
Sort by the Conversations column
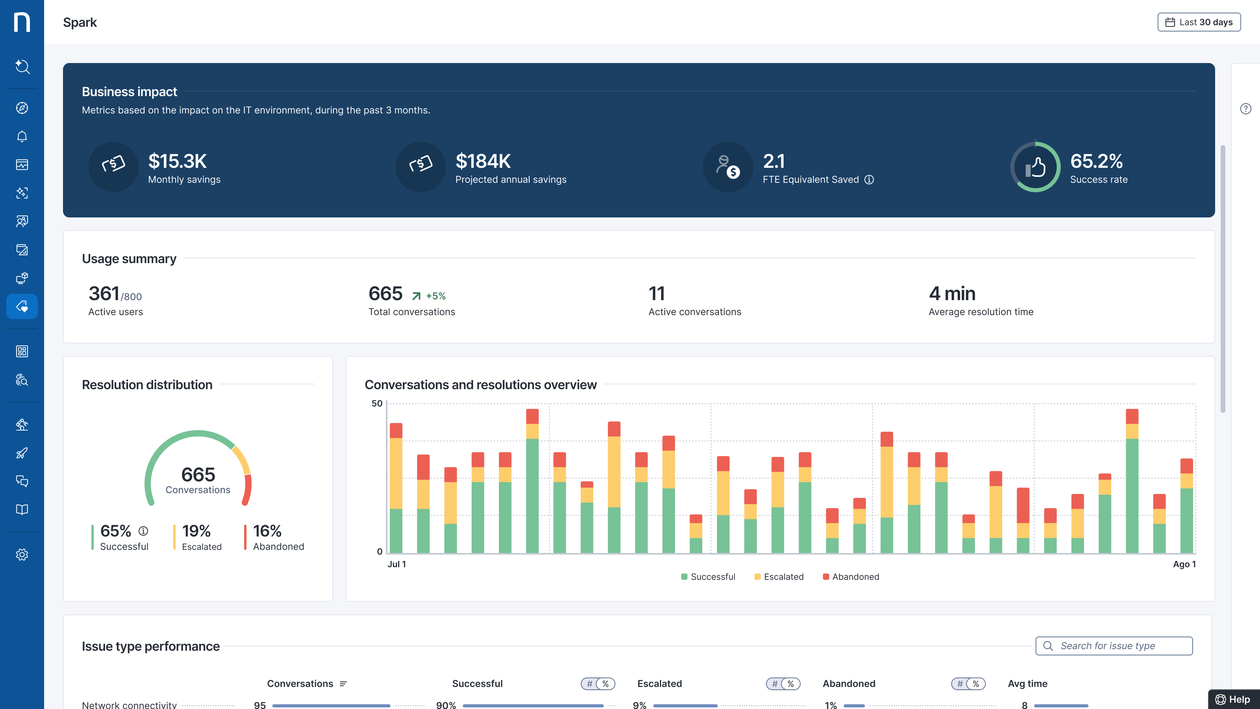point(343,683)
